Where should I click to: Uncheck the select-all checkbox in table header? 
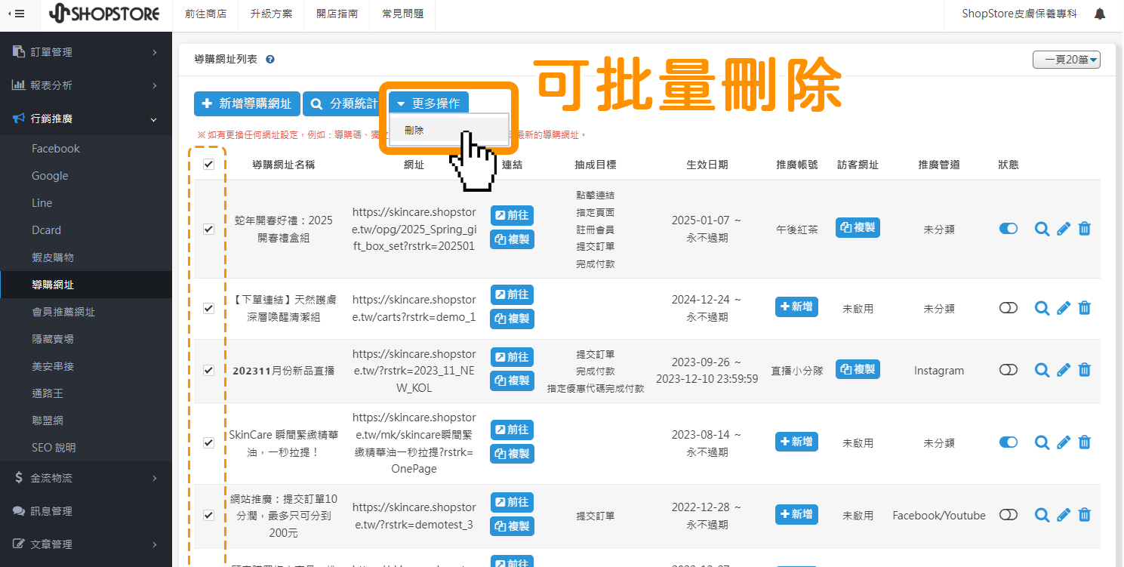(208, 164)
